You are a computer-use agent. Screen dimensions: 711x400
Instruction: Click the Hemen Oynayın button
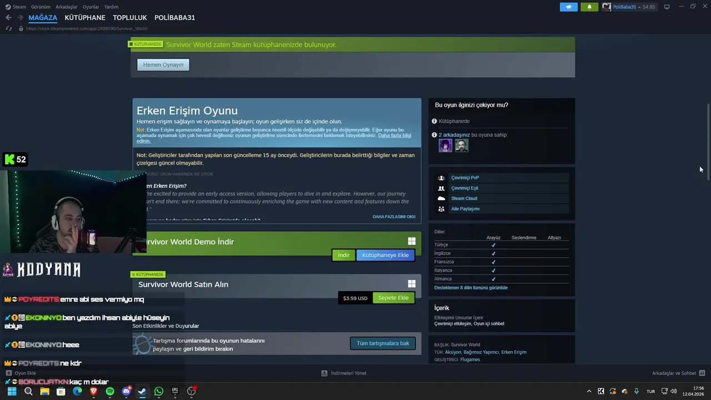click(163, 64)
